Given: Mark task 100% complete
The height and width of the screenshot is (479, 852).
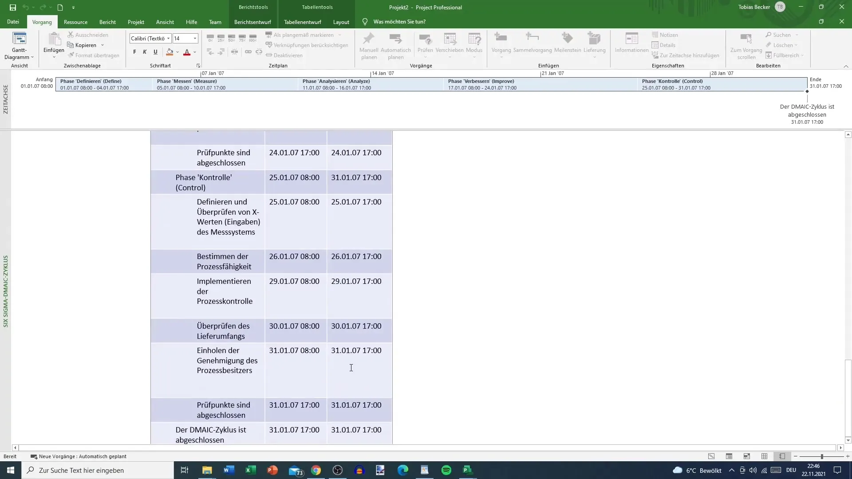Looking at the screenshot, I should (253, 38).
